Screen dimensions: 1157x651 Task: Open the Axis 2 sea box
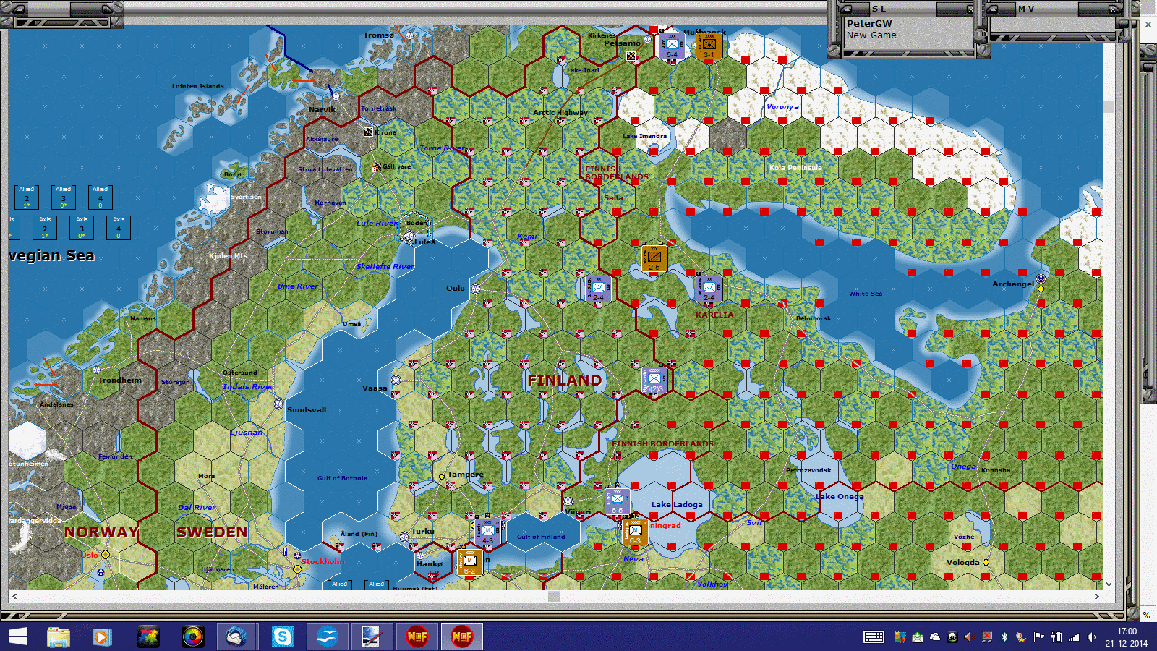(45, 228)
